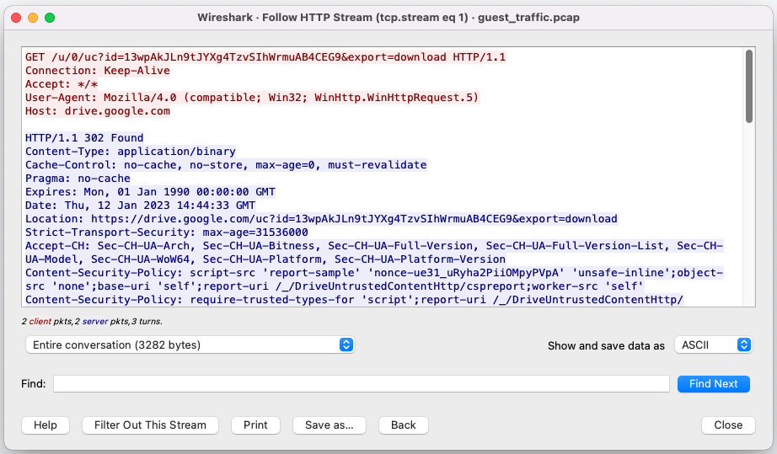Click the 'Host: drive.google.com' line

[98, 110]
